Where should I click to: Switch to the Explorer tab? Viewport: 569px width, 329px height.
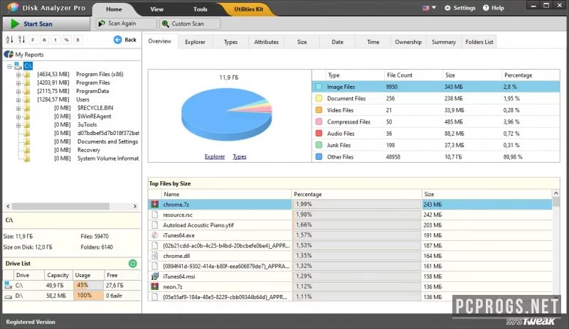[195, 42]
